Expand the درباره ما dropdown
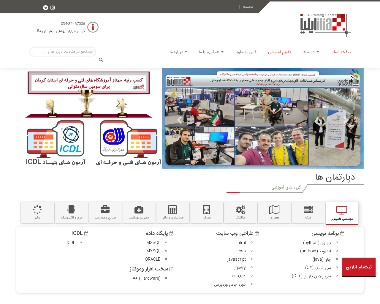 (178, 51)
